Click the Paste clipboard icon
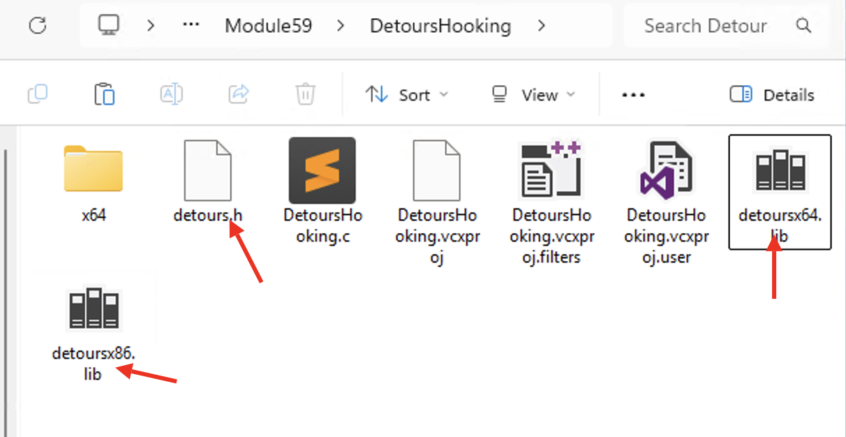The image size is (846, 437). coord(104,94)
